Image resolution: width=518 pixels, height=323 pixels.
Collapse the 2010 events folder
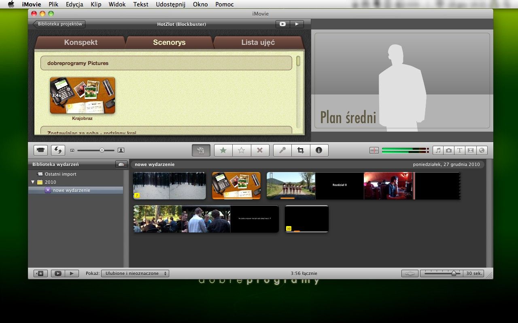[x=33, y=182]
